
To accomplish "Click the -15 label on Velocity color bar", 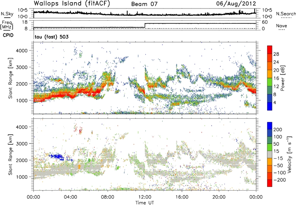I will click(278, 158).
